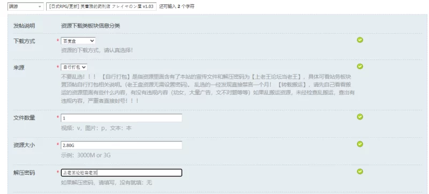Click the 解压密码 input field
Viewport: 429px width, 194px height.
(121, 173)
